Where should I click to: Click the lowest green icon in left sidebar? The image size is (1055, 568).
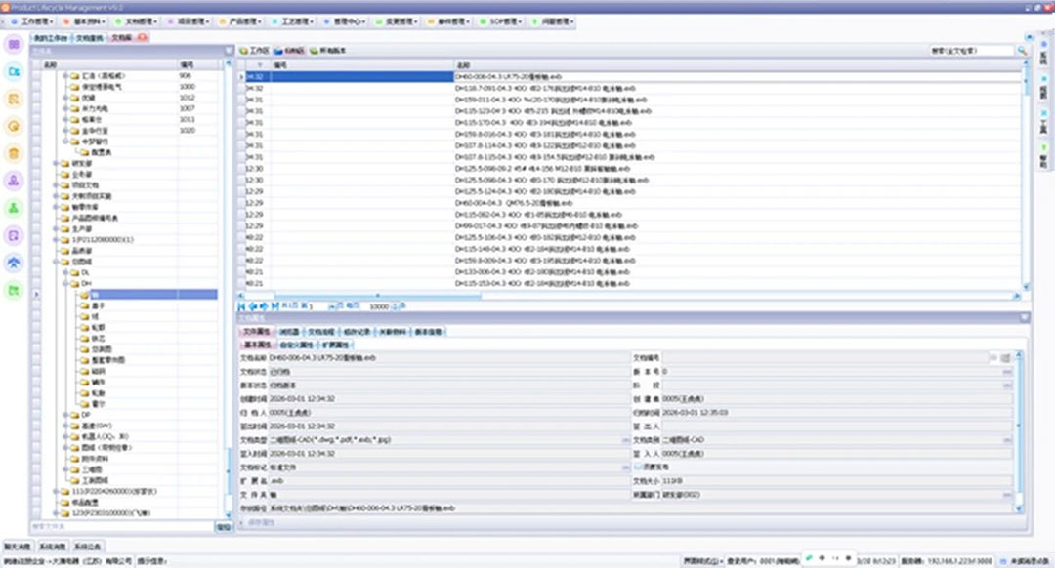click(14, 291)
